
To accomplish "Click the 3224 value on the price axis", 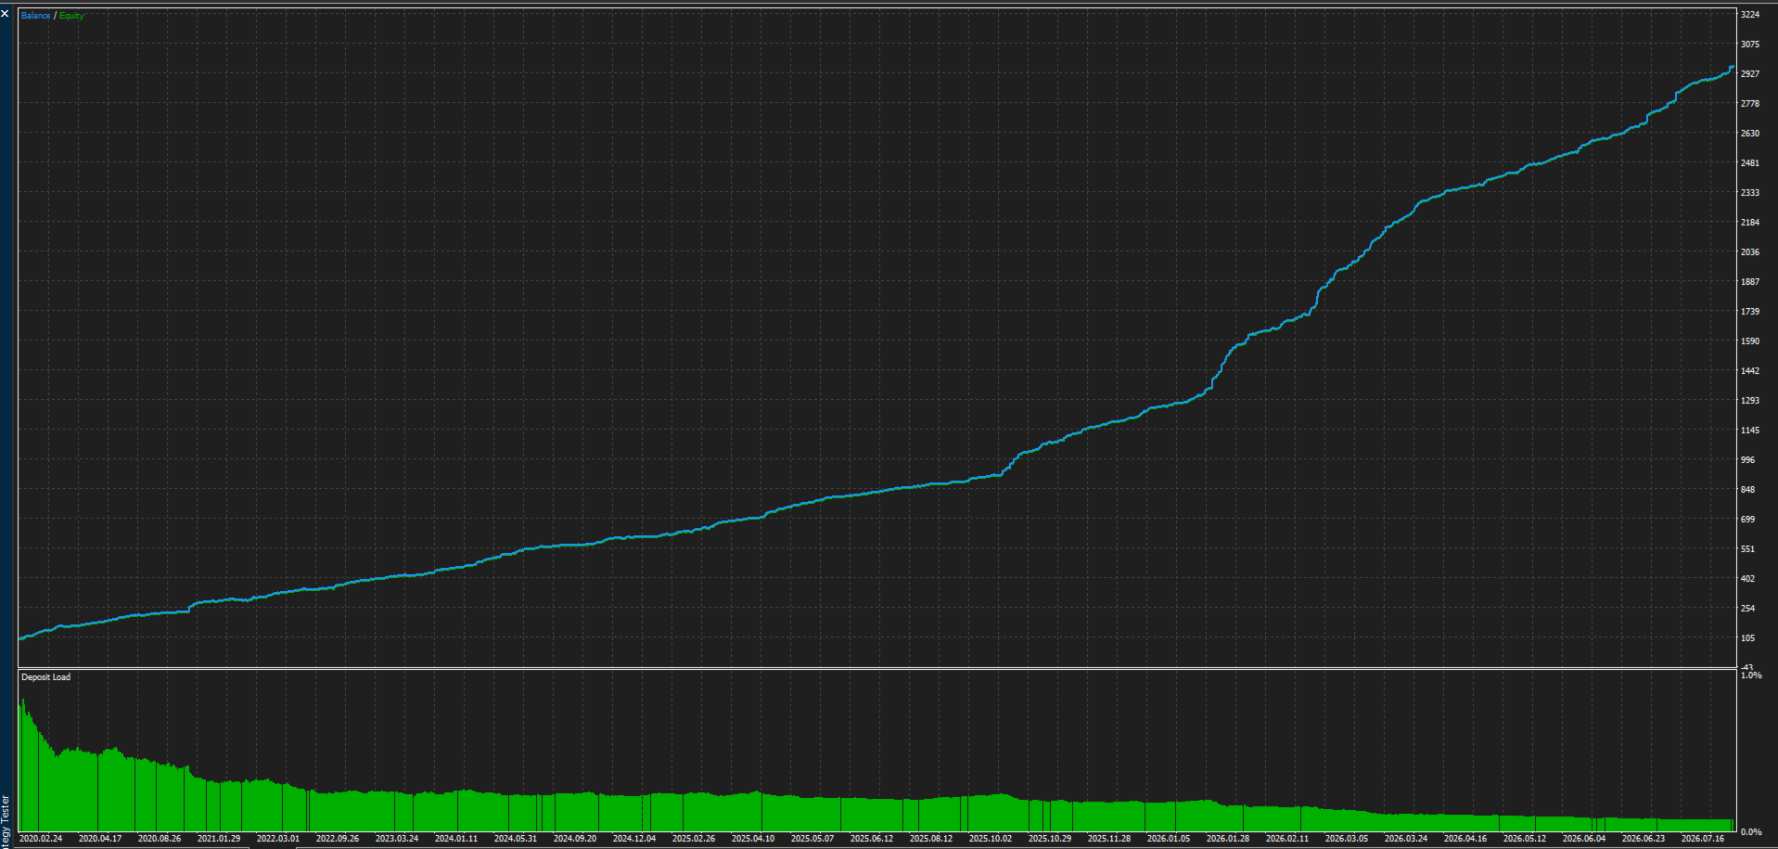I will coord(1750,15).
